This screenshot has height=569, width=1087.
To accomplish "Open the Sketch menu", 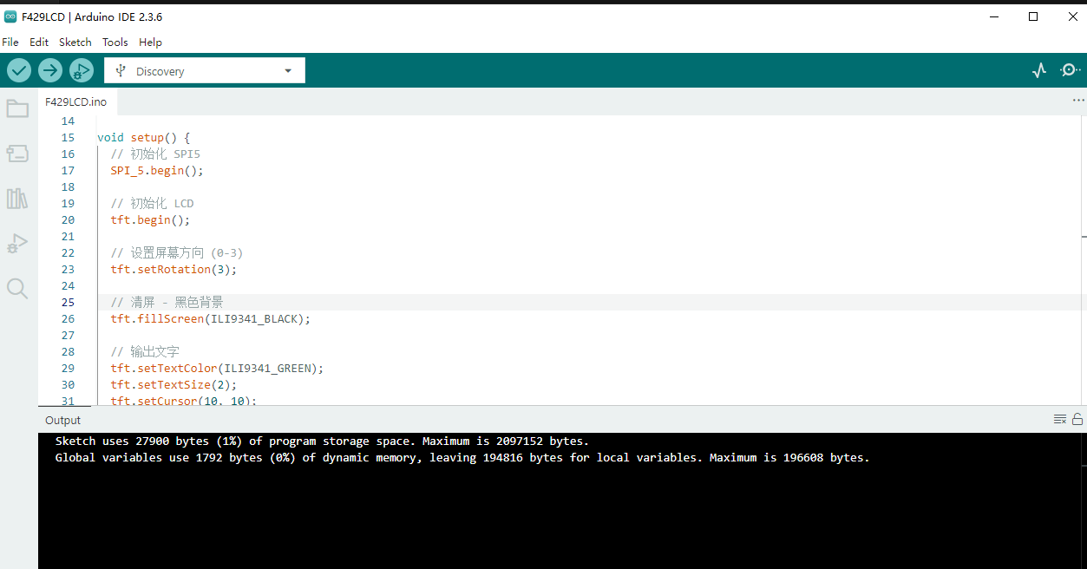I will (x=75, y=42).
